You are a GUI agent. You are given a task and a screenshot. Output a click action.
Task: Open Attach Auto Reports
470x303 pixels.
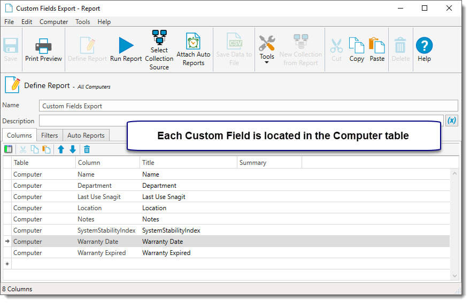pos(194,50)
